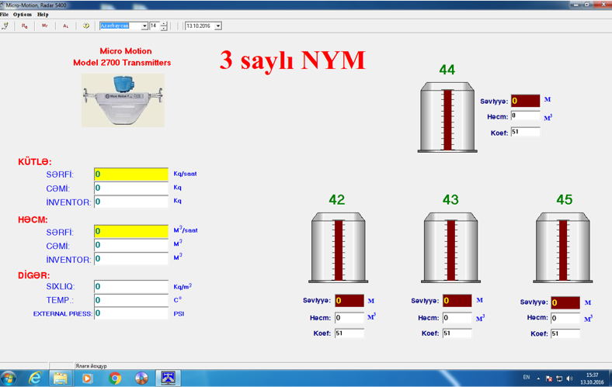This screenshot has height=387, width=612.
Task: Click the HƏCM İNVENTOR field
Action: [x=131, y=259]
